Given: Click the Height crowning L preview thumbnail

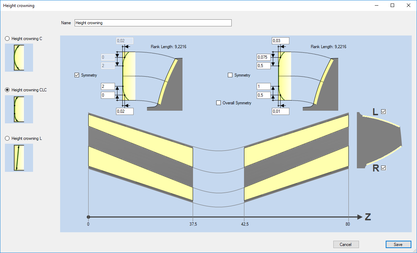Looking at the screenshot, I should (x=19, y=157).
